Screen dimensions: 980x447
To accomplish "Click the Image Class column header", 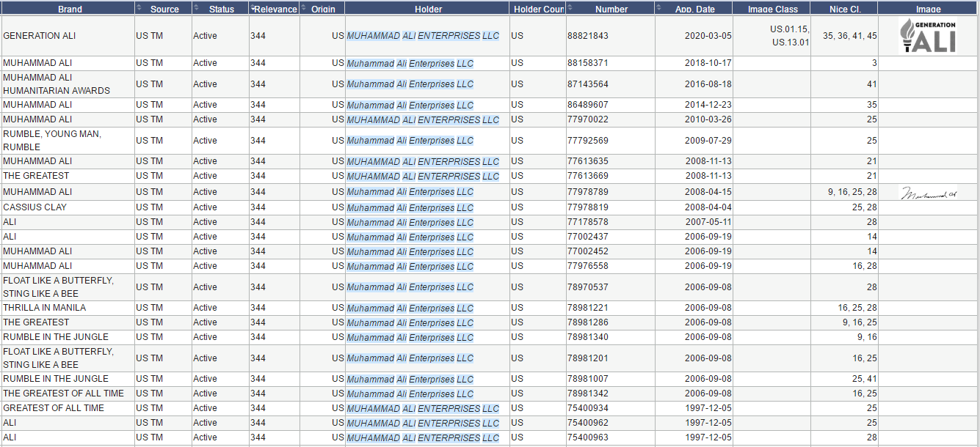I will point(773,10).
